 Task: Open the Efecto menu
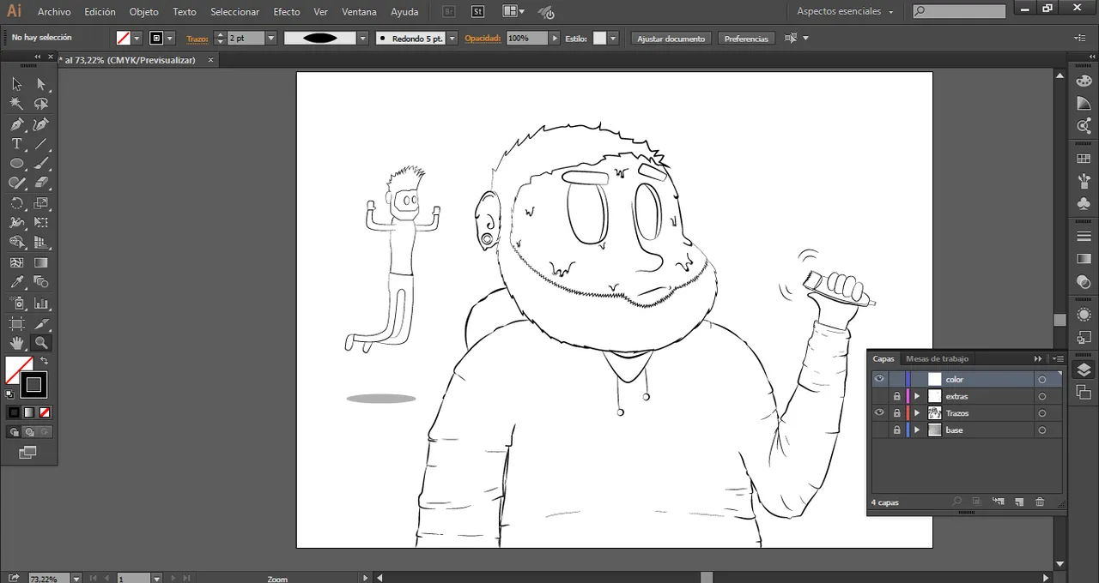286,12
